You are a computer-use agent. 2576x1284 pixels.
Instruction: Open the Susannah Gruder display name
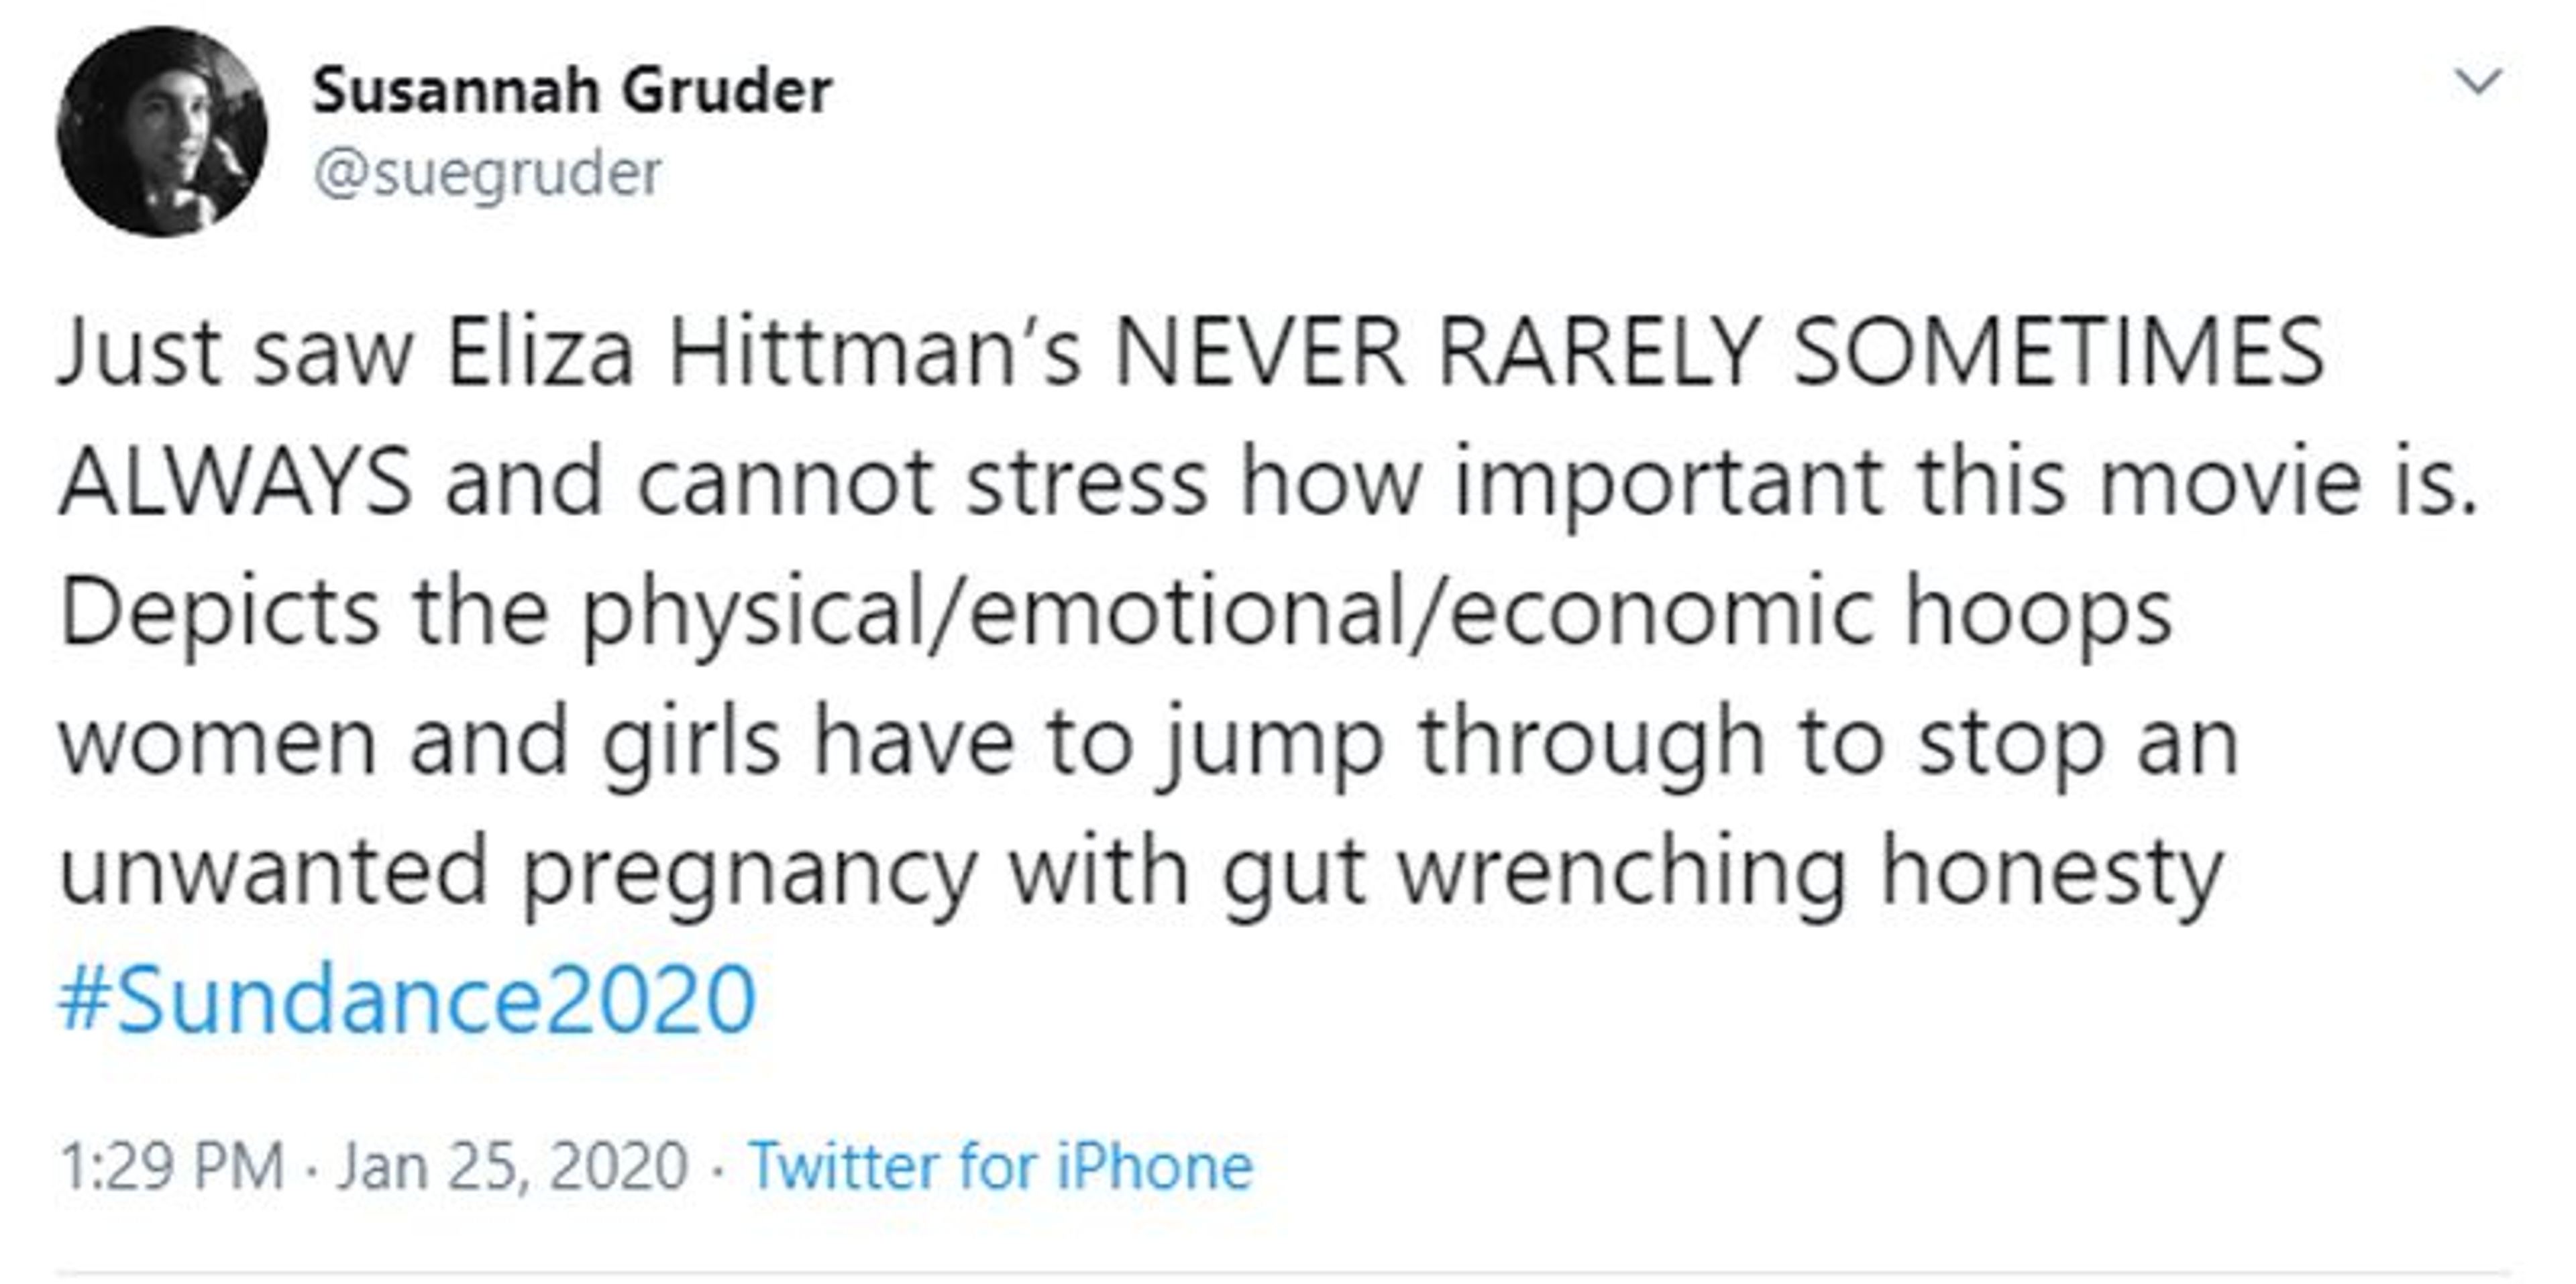click(571, 91)
